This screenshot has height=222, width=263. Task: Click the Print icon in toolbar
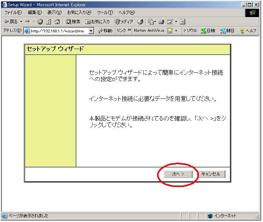pyautogui.click(x=161, y=22)
